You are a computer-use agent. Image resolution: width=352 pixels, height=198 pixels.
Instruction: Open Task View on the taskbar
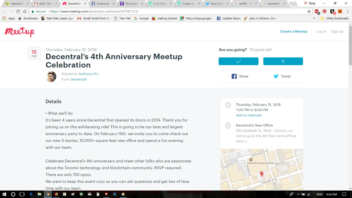[x=22, y=194]
